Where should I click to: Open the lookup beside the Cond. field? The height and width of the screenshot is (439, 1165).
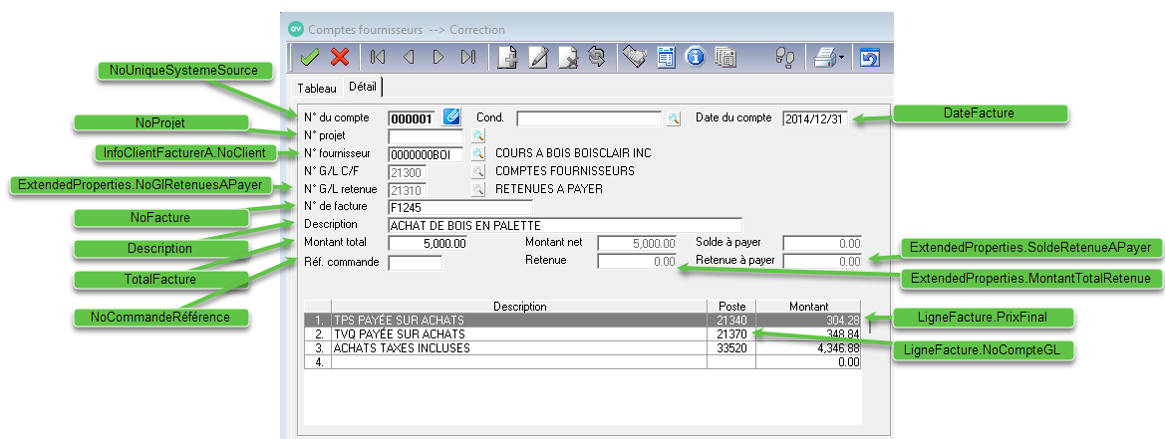pos(674,118)
